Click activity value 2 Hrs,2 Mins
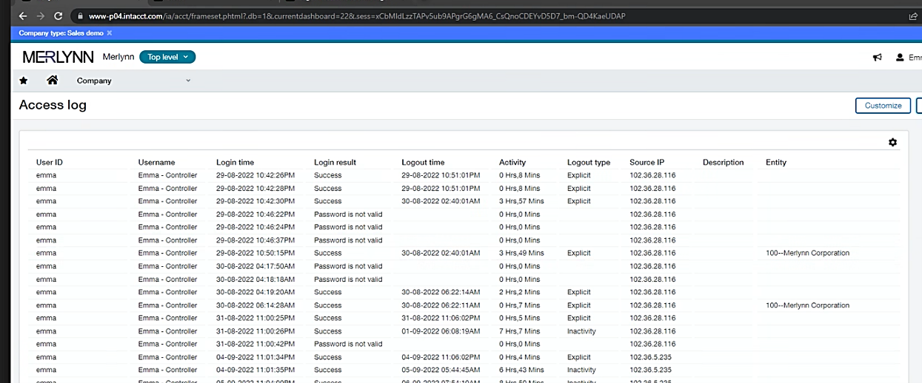This screenshot has width=922, height=383. click(520, 292)
